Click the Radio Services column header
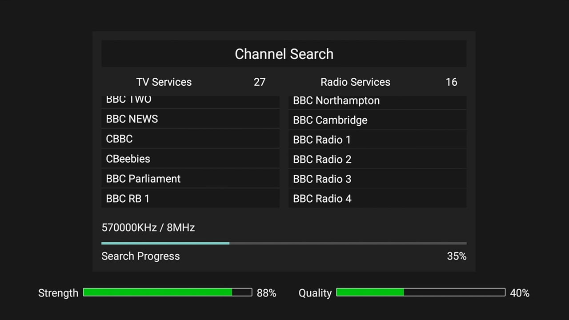Screen dimensions: 569x320 (355, 82)
